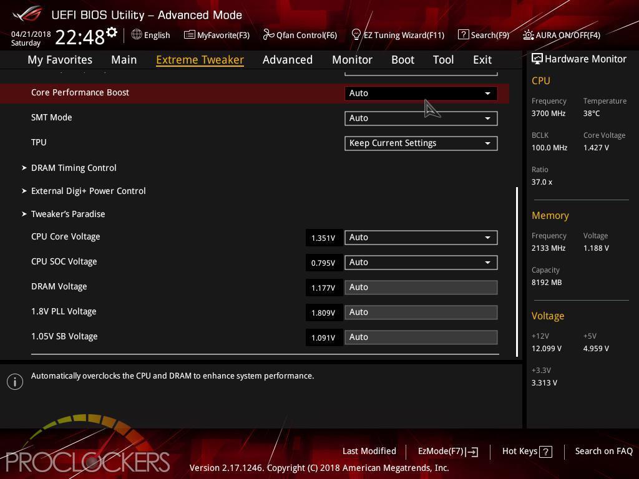Click the +3.3V reading 3.313 V
Image resolution: width=639 pixels, height=479 pixels.
pyautogui.click(x=544, y=383)
